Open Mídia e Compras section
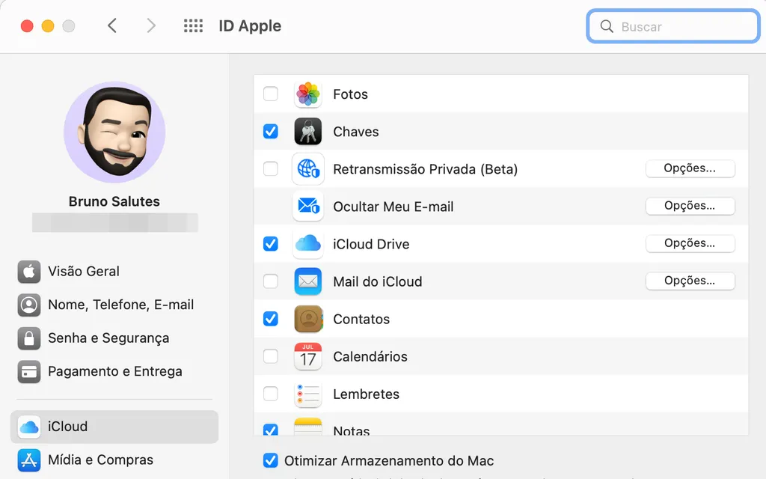Screen dimensions: 766x479 pyautogui.click(x=114, y=460)
